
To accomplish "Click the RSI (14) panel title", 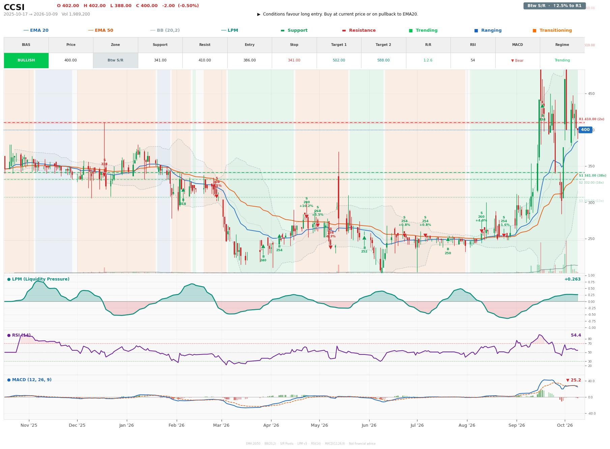I will pos(19,335).
